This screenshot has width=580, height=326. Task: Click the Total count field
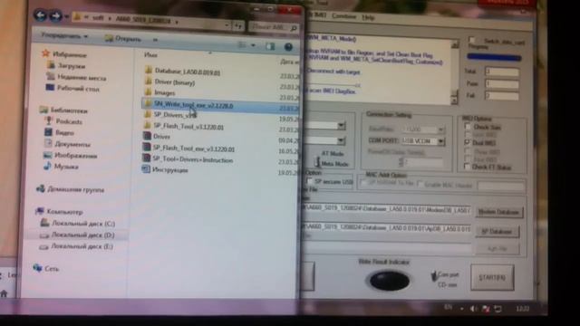(502, 72)
